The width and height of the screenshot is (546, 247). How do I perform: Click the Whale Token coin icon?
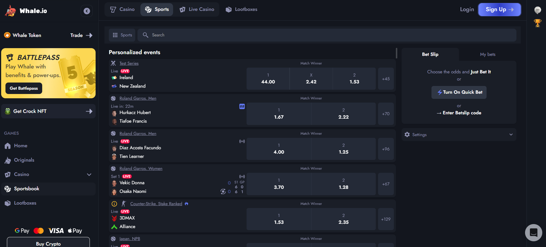(7, 35)
